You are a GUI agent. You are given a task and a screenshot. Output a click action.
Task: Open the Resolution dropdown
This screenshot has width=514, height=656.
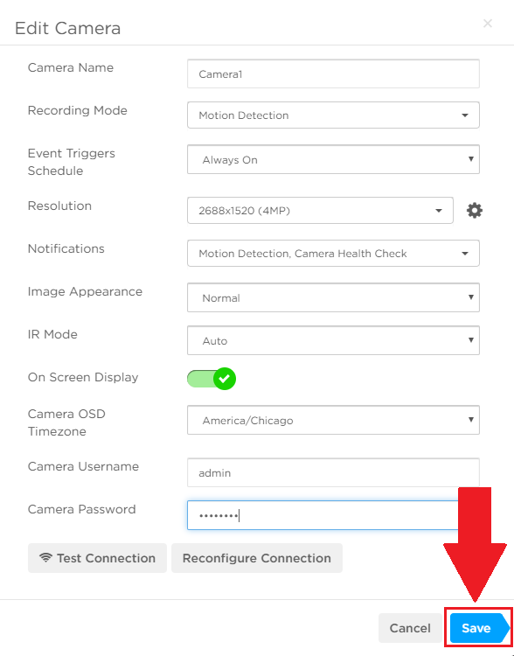tap(320, 211)
